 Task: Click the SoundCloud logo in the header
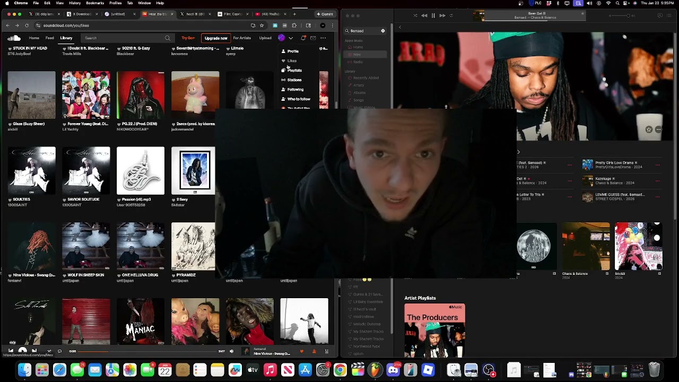click(x=14, y=38)
